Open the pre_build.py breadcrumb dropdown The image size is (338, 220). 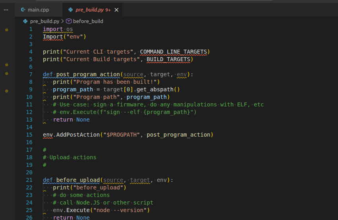(x=44, y=21)
